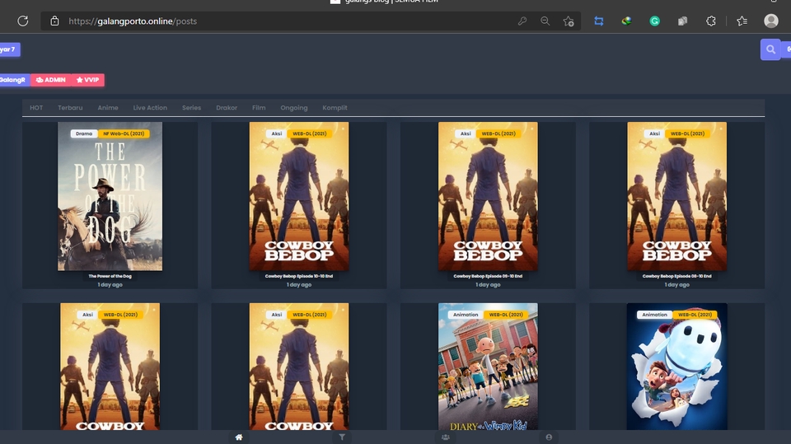Open the browser profile avatar
This screenshot has width=791, height=444.
pos(771,21)
